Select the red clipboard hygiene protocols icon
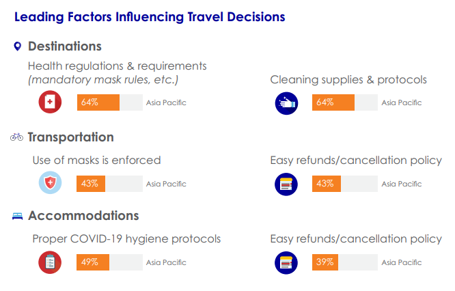The image size is (455, 291). click(50, 262)
